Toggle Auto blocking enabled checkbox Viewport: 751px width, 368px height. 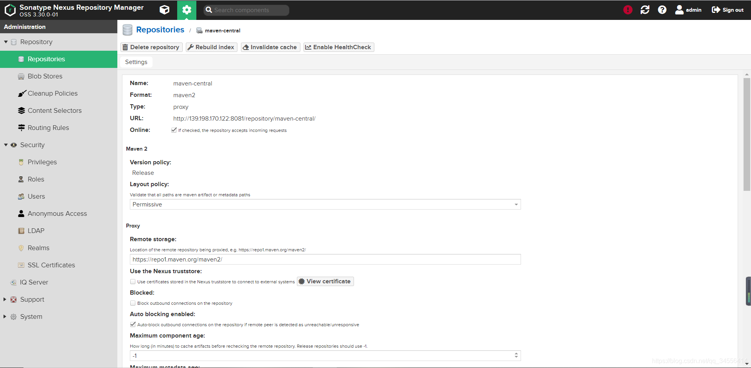(133, 324)
